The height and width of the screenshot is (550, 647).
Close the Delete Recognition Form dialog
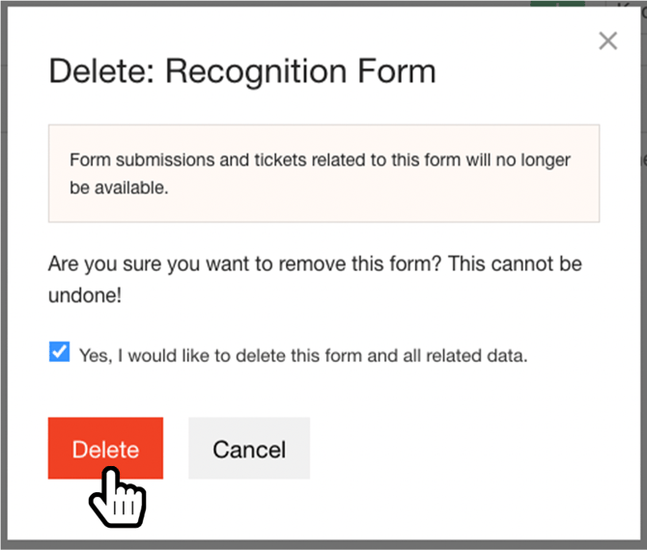pos(607,41)
